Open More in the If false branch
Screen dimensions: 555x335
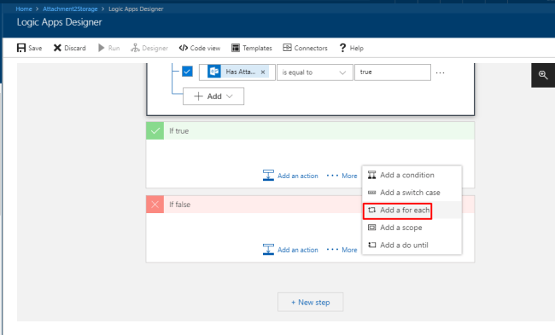click(342, 250)
